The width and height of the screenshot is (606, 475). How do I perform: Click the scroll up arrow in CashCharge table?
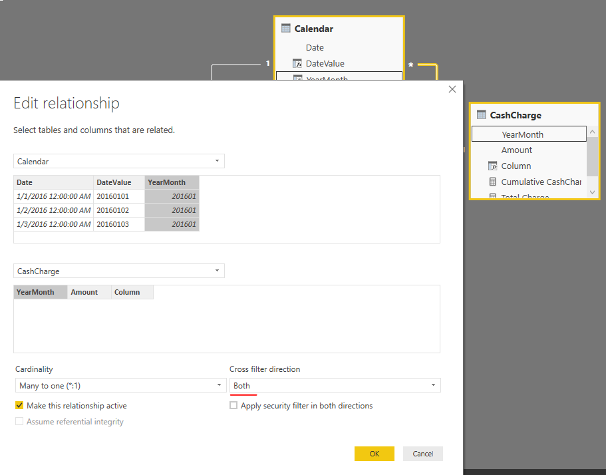[x=592, y=132]
